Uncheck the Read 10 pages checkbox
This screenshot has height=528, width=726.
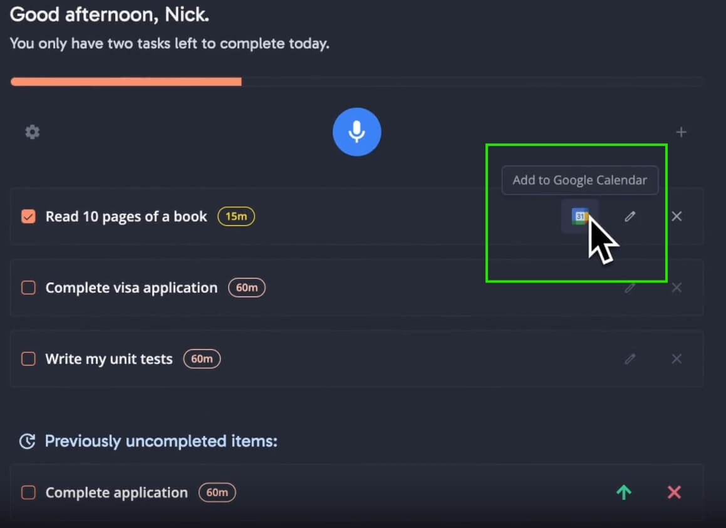[x=28, y=216]
